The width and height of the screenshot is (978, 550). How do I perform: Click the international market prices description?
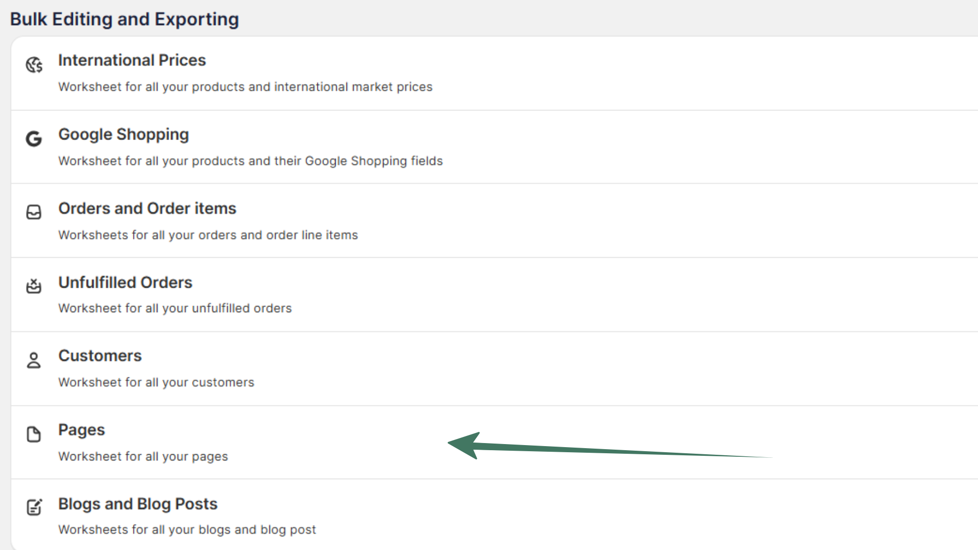tap(245, 87)
